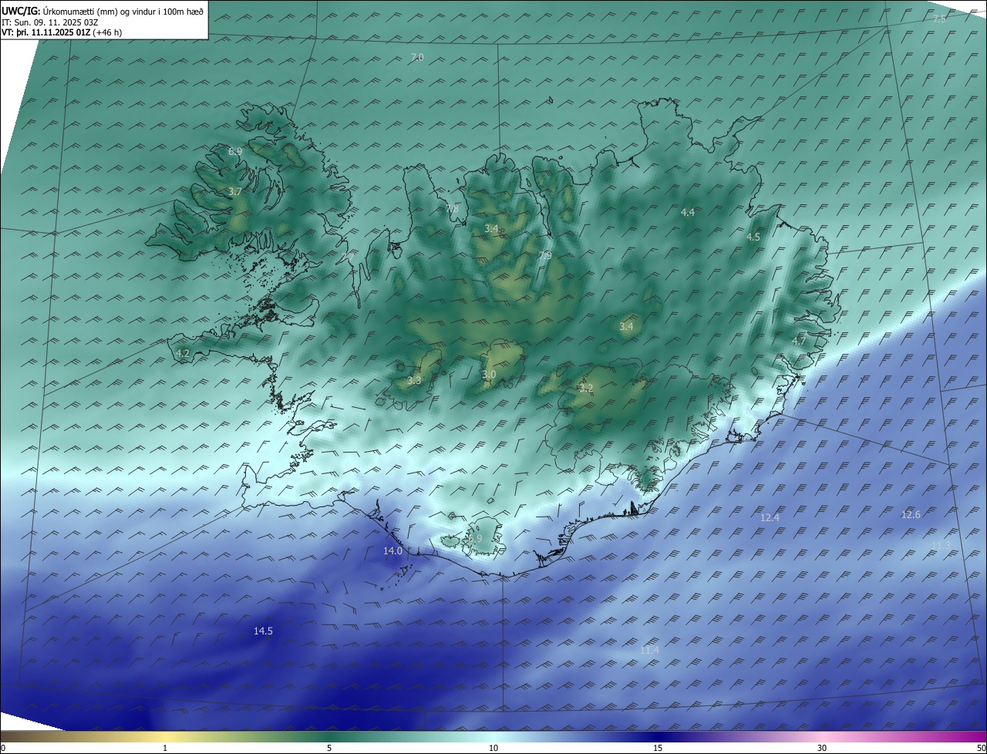The width and height of the screenshot is (987, 754).
Task: Click the 4.2 value label on the map
Action: [183, 353]
